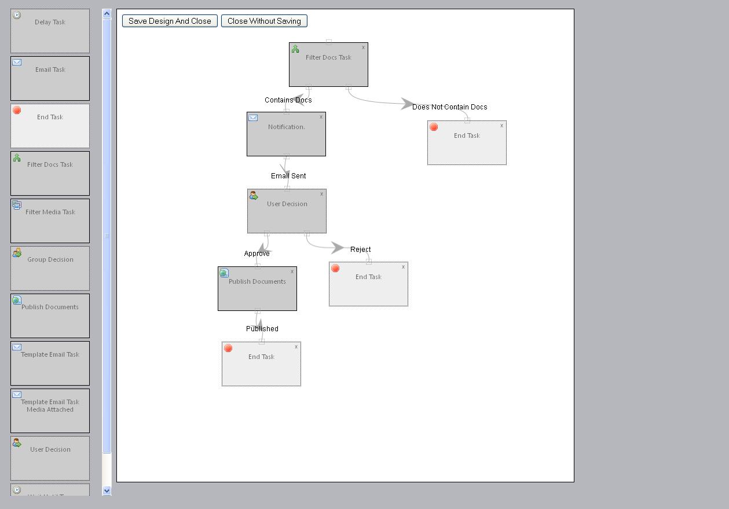Click the User Decision person icon in the palette
The image size is (729, 509).
pyautogui.click(x=17, y=442)
